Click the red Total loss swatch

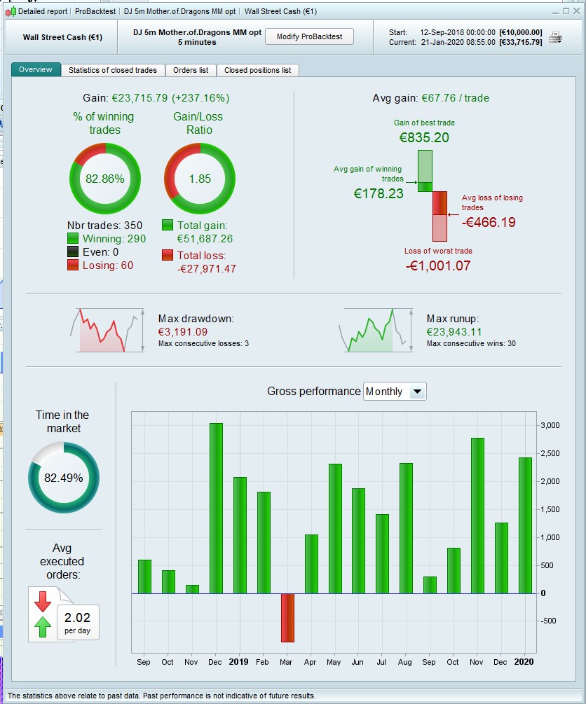click(x=167, y=255)
